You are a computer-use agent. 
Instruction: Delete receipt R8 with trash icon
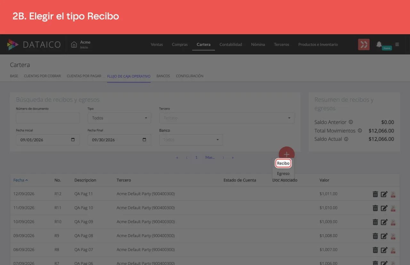(375, 250)
